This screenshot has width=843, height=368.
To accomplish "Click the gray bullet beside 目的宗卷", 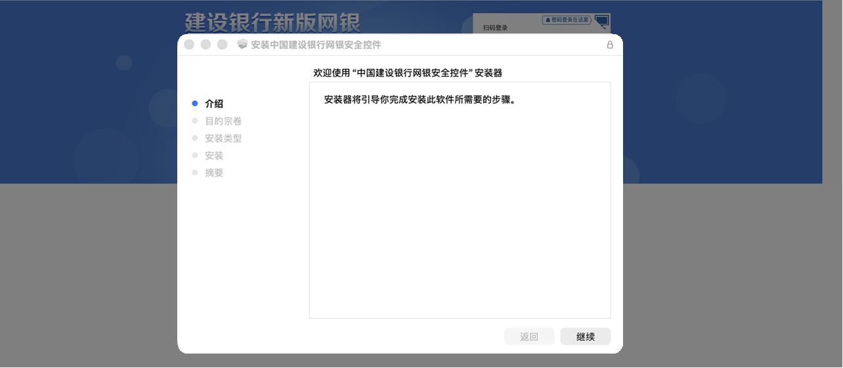I will click(x=194, y=121).
